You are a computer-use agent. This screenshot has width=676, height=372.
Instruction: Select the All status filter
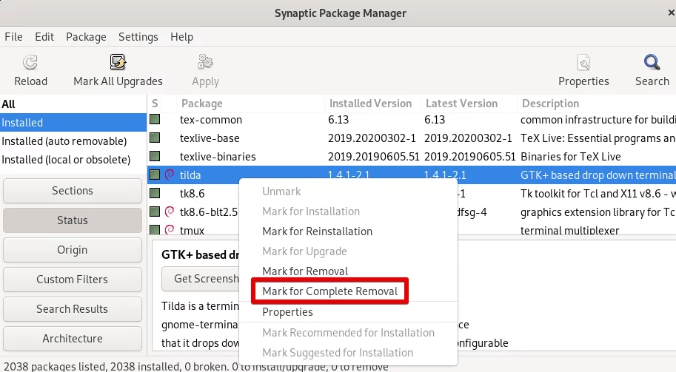point(73,104)
